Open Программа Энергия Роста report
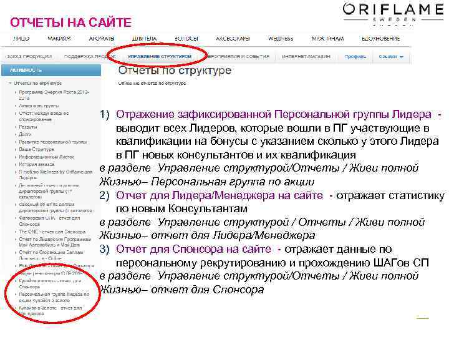Screen dimensions: 449x337 click(54, 95)
